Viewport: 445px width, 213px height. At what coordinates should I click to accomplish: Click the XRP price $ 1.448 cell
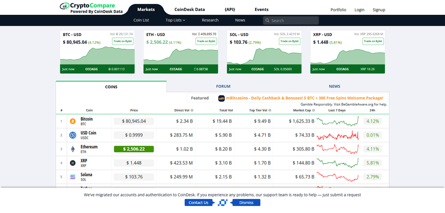pos(134,163)
